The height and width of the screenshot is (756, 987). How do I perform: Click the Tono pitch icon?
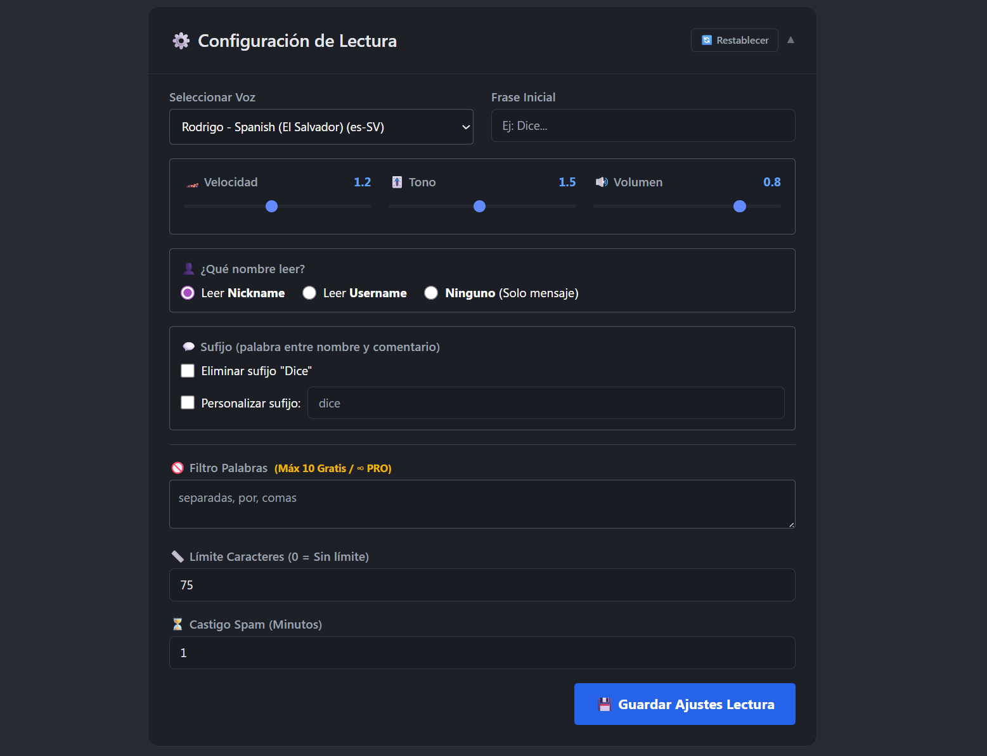pos(397,182)
